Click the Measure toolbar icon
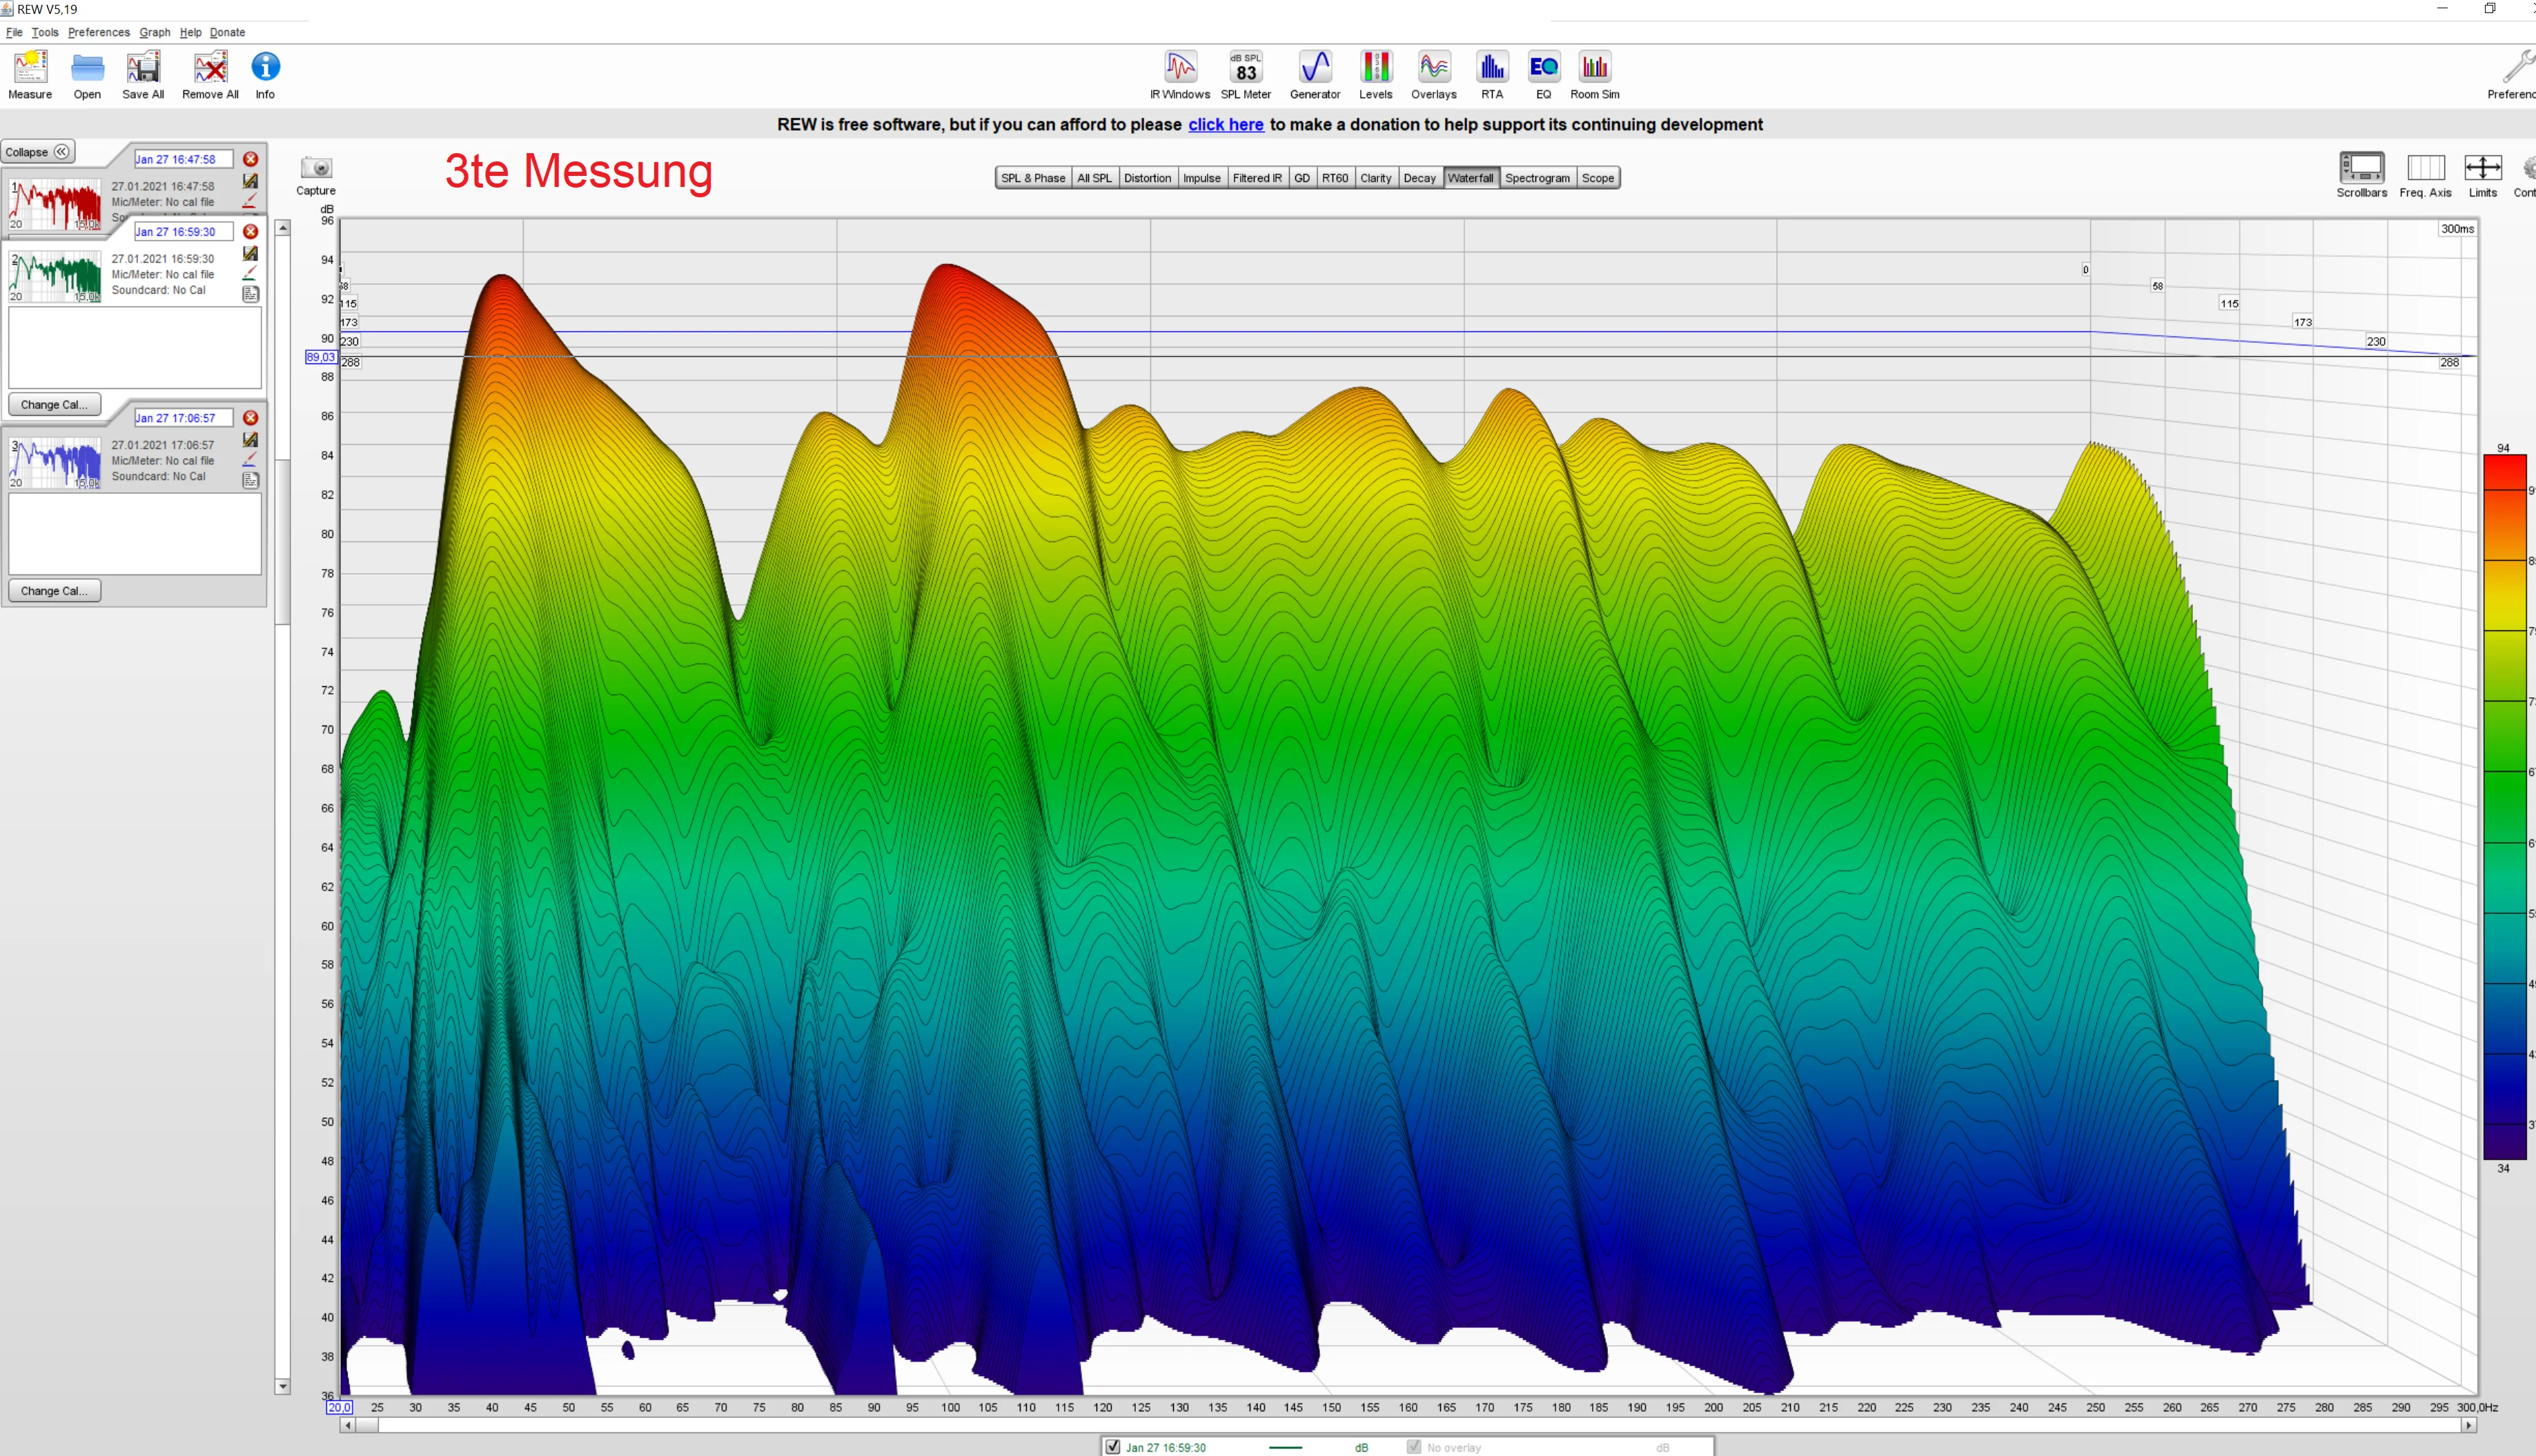 pyautogui.click(x=30, y=75)
